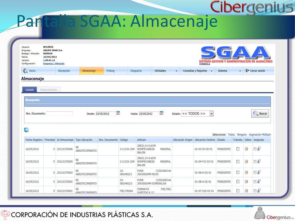Check Asignado checkbox for 20121370006
This screenshot has width=295, height=221.
point(255,149)
